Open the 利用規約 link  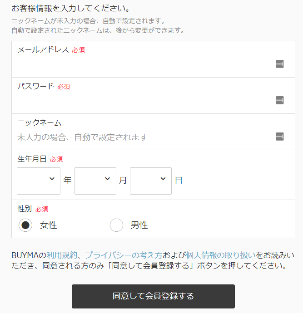point(62,255)
